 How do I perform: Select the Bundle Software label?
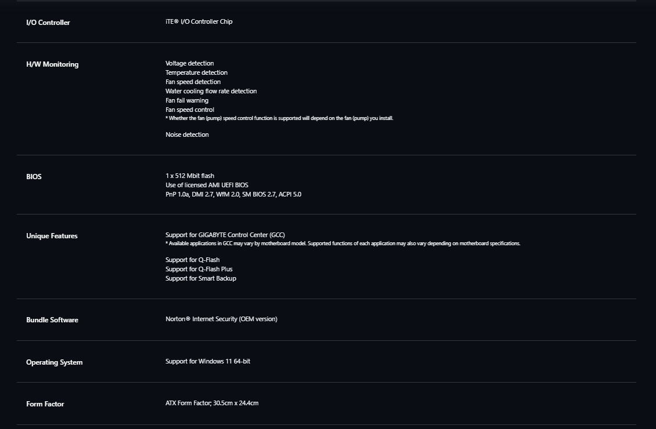point(52,320)
